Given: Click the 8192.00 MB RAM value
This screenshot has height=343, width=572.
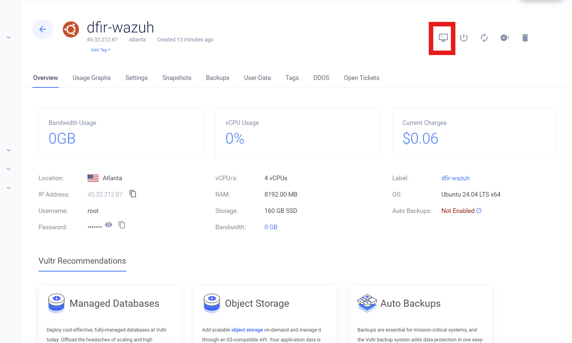Looking at the screenshot, I should pyautogui.click(x=281, y=194).
